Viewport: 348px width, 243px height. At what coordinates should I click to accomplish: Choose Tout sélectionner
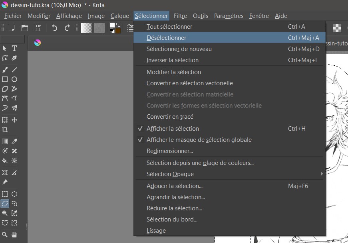(229, 27)
